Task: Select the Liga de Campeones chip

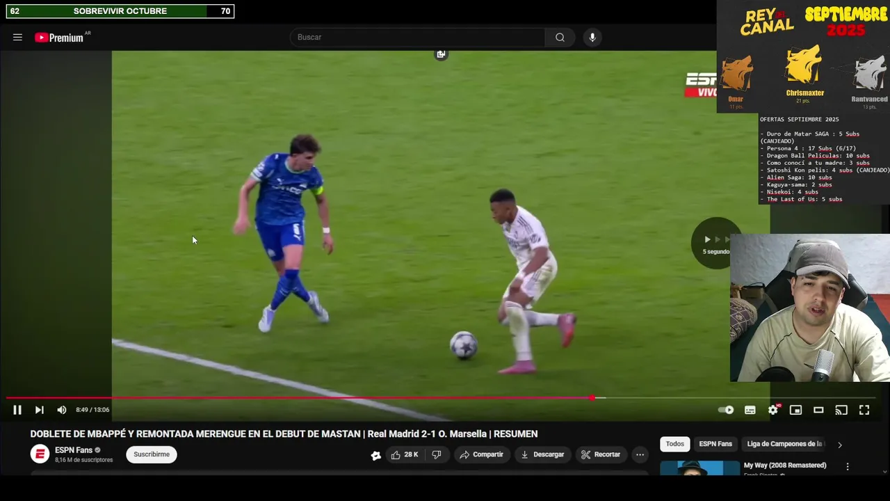Action: 784,444
